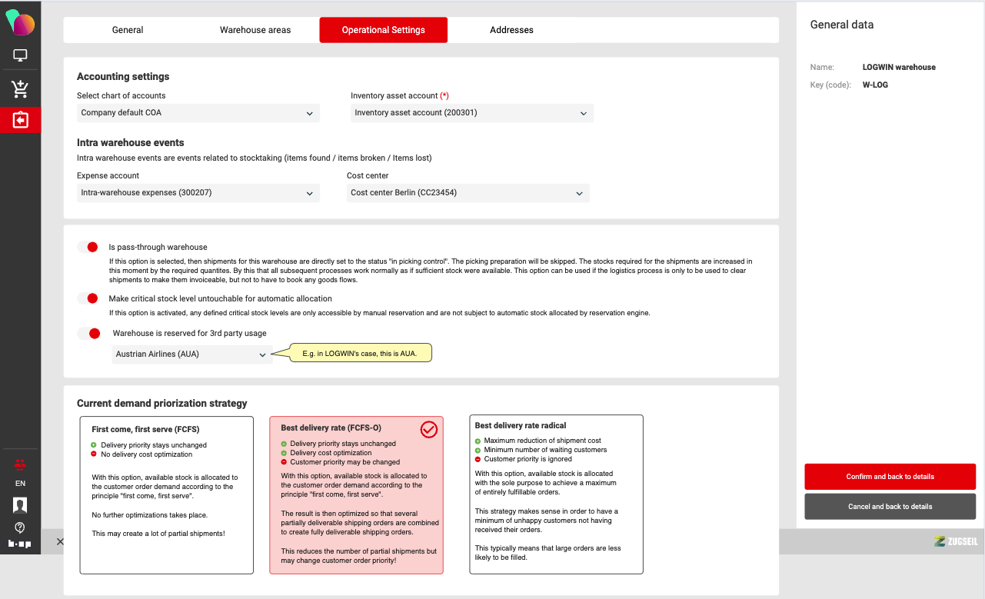This screenshot has width=985, height=599.
Task: Open the monitor dashboard icon in sidebar
Action: point(20,56)
